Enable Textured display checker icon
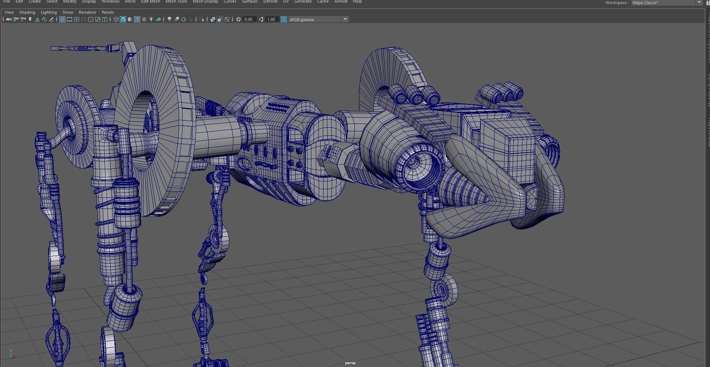710x367 pixels. click(144, 19)
